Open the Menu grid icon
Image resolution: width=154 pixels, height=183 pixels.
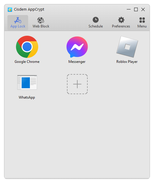pos(142,23)
